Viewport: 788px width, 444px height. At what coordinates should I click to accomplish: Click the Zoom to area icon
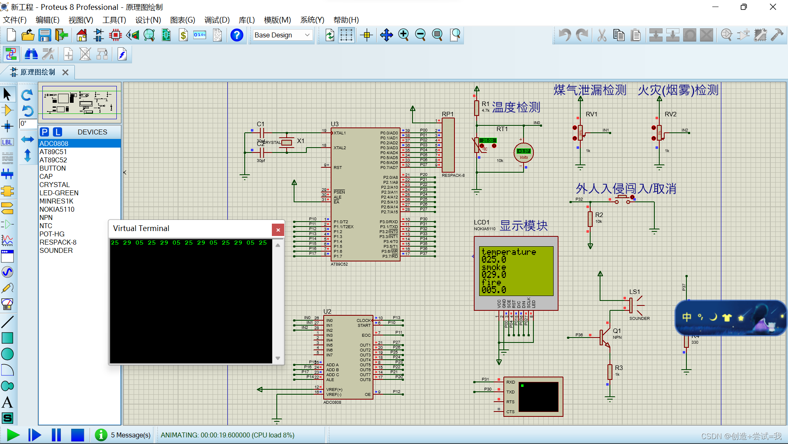point(455,35)
